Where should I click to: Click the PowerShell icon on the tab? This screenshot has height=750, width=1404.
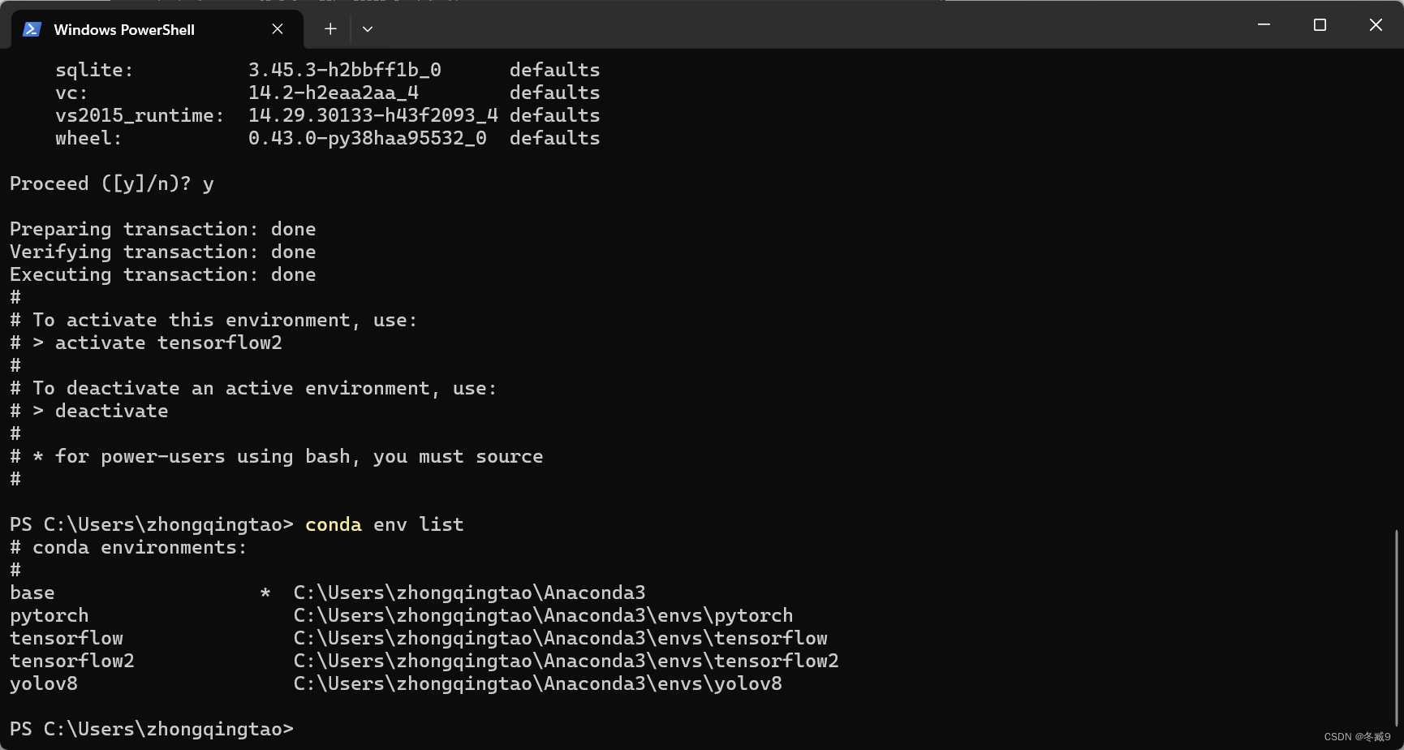coord(31,28)
